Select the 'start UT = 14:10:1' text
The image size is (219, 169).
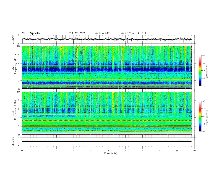point(134,33)
